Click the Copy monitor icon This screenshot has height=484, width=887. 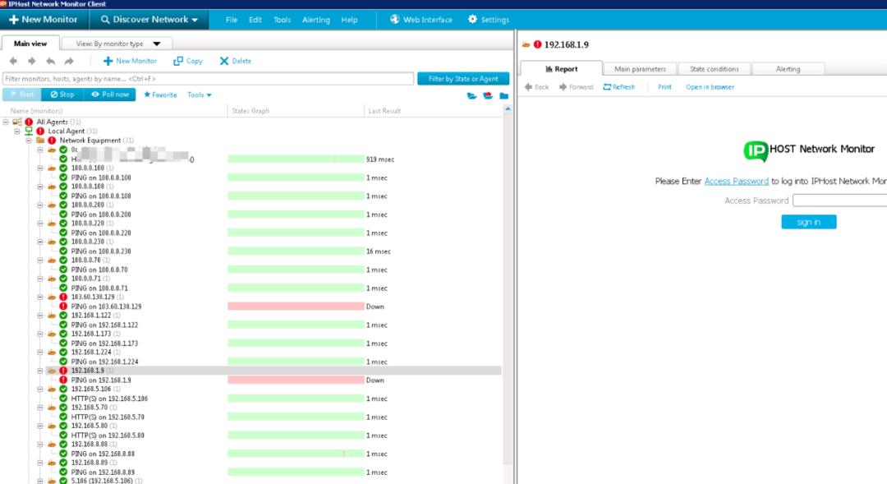point(178,61)
